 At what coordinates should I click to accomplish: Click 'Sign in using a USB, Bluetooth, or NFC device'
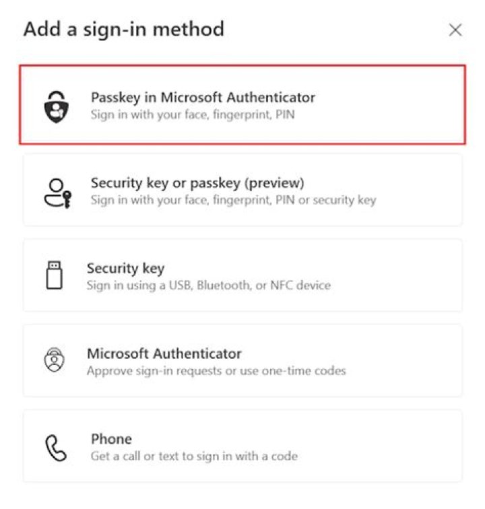(x=208, y=285)
